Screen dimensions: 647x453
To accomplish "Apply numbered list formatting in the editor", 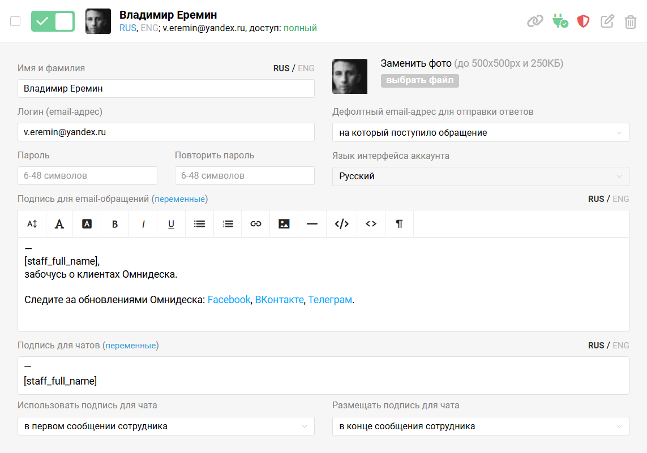I will pos(228,224).
